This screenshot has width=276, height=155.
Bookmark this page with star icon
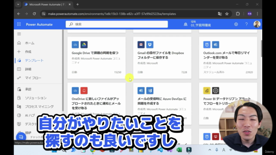pos(227,14)
